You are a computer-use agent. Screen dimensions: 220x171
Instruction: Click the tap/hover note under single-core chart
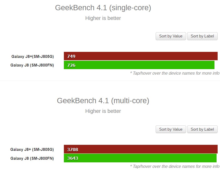point(175,73)
